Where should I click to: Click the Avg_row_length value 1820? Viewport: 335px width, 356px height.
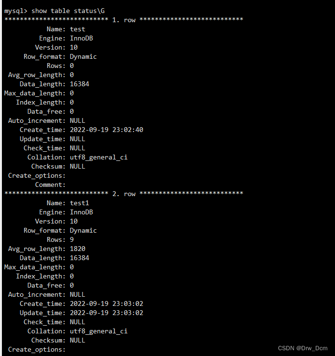(78, 249)
